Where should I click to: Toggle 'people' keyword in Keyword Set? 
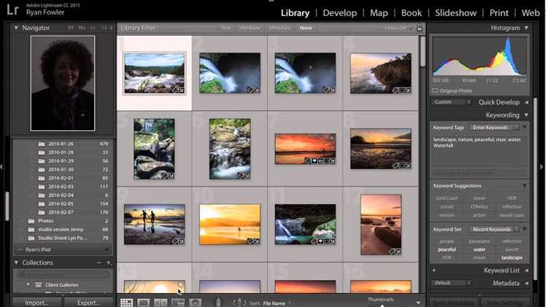click(x=446, y=241)
